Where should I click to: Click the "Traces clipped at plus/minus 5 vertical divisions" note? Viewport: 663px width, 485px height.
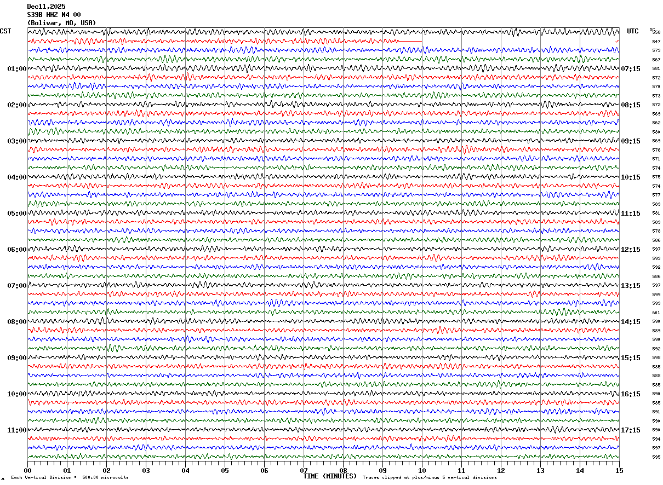(430, 477)
